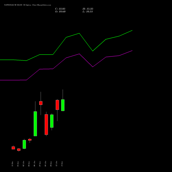
Task: Click the red candle for 12 Jan
Action: click(x=57, y=105)
